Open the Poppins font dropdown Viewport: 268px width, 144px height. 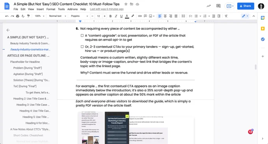point(80,16)
